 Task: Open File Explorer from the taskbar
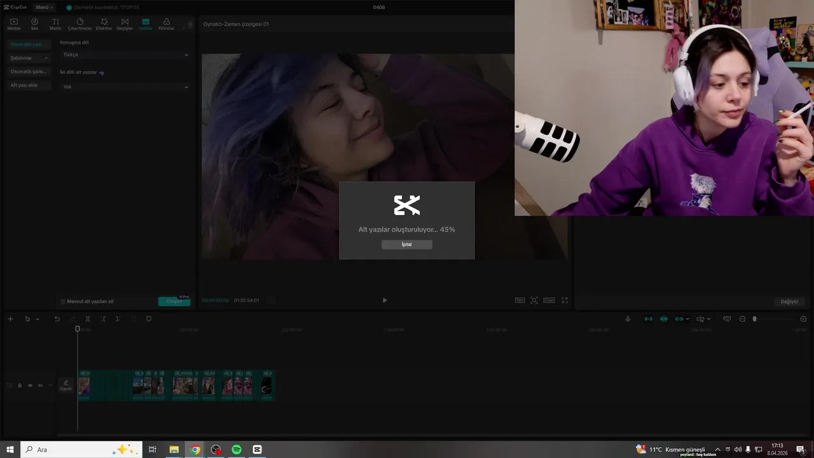point(174,450)
